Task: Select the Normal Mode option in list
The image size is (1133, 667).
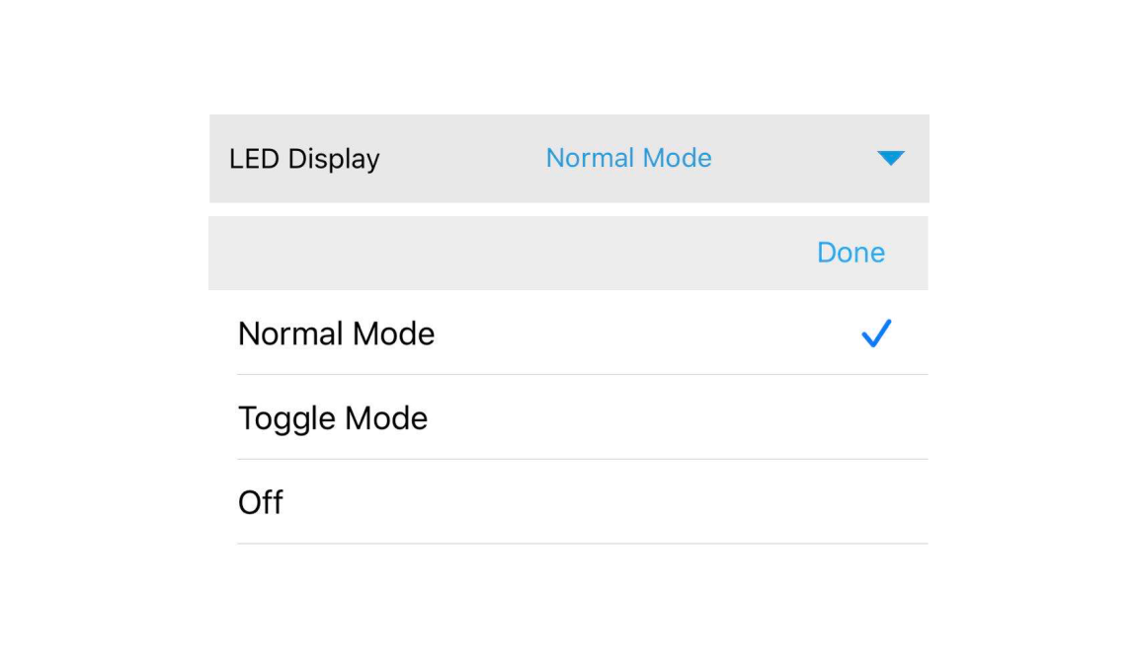Action: pos(336,333)
